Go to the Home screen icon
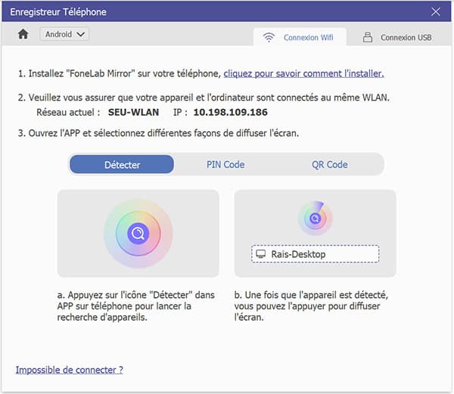Viewport: 454px width, 394px height. click(23, 34)
